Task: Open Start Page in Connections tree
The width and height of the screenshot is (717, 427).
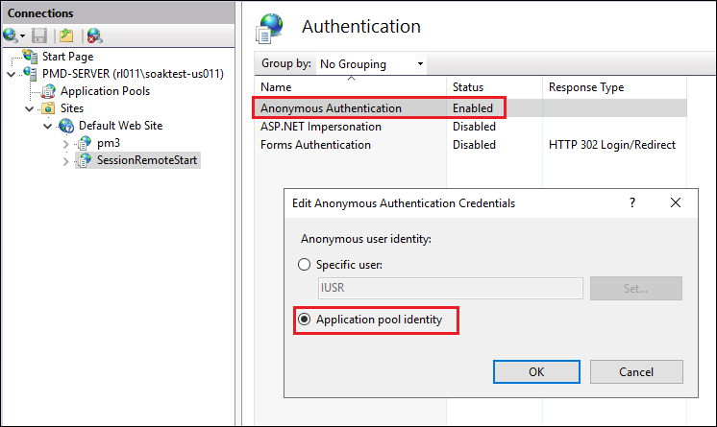Action: click(x=67, y=57)
